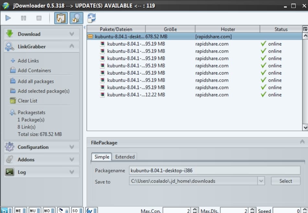Sort by Status column header
This screenshot has width=308, height=213.
click(281, 29)
